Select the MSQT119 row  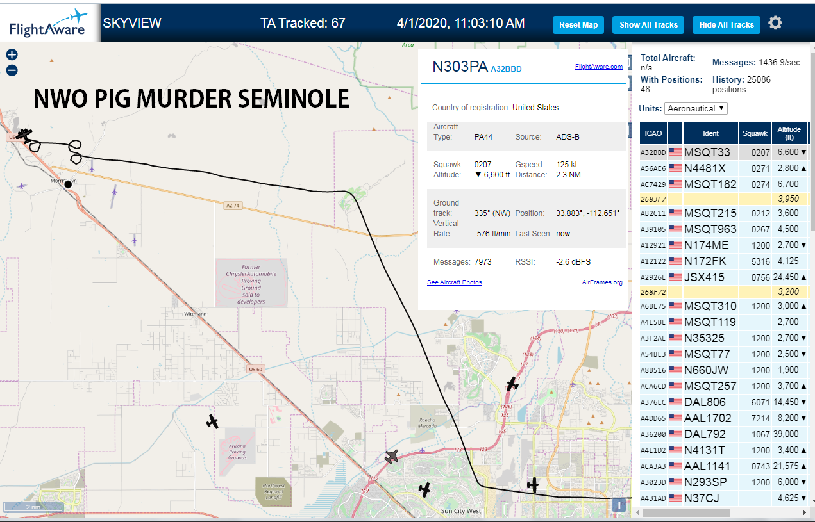coord(724,322)
